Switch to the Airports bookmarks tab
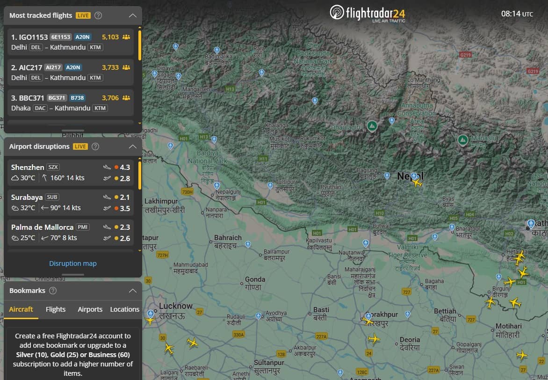Screen dimensions: 548x380 (90, 309)
